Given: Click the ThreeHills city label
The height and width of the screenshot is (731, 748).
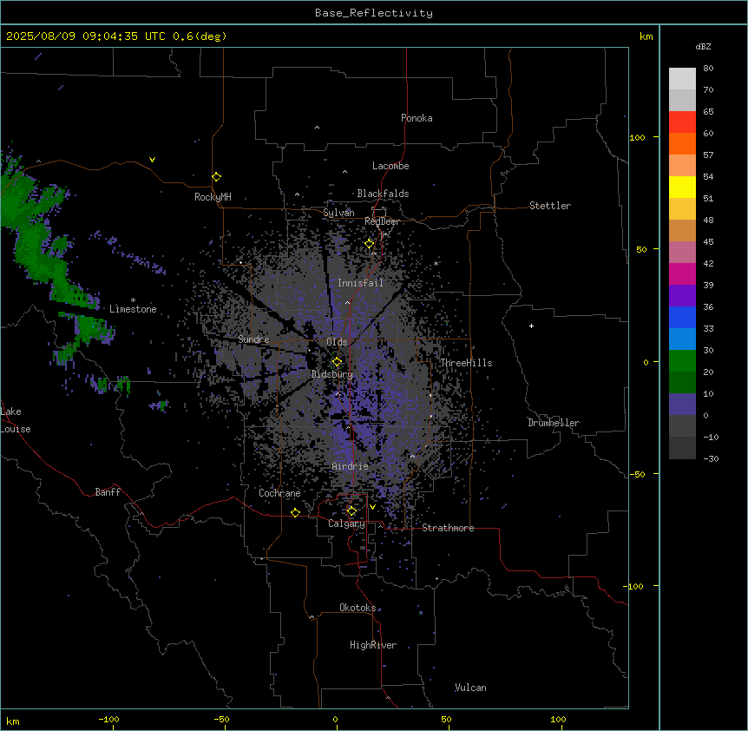Looking at the screenshot, I should pyautogui.click(x=466, y=363).
